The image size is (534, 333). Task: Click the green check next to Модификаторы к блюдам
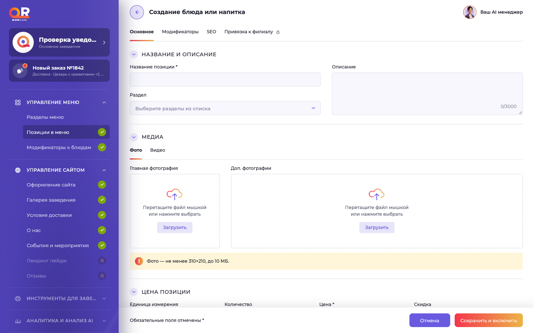click(102, 147)
